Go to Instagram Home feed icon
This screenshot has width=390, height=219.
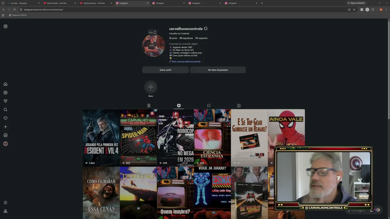tap(5, 84)
